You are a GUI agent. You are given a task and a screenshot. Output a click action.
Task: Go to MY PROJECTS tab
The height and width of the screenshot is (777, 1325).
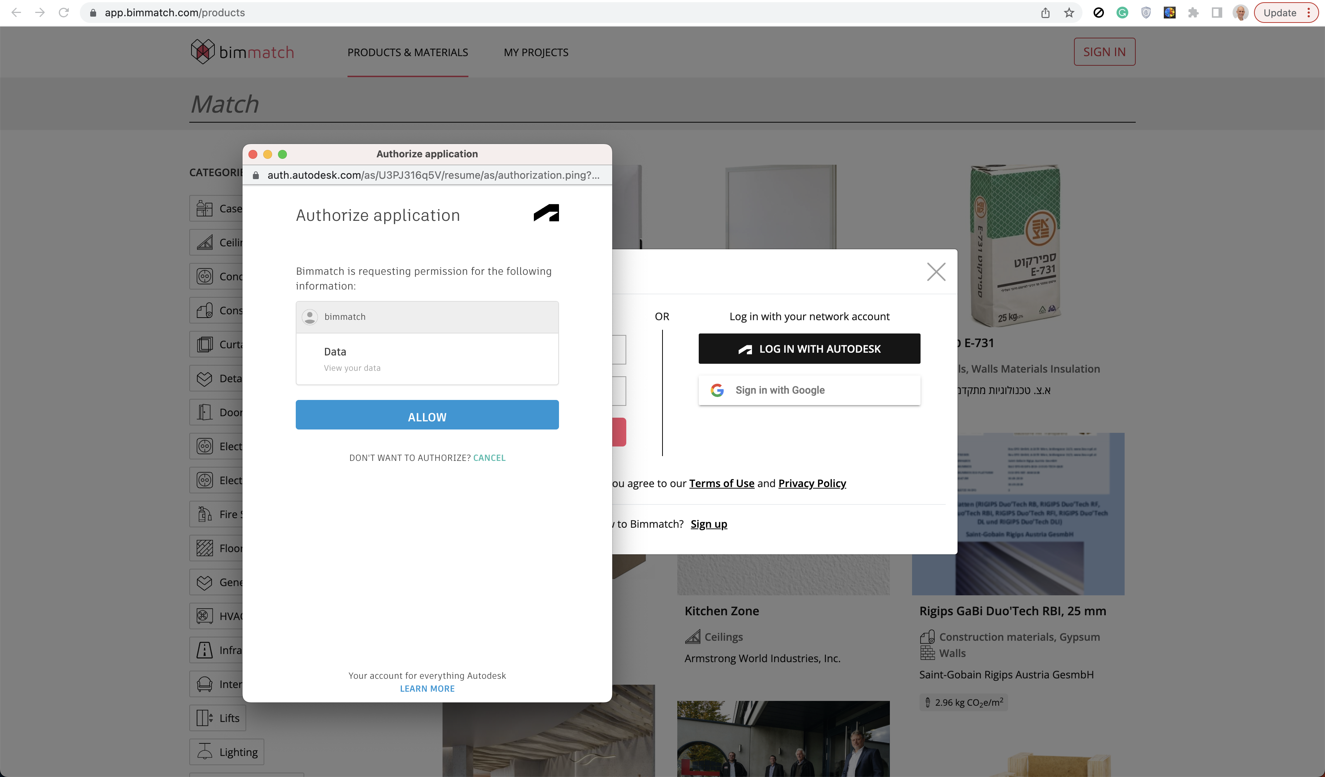(x=536, y=52)
